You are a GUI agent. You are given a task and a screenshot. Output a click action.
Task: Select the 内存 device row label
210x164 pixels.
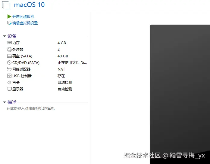[x=16, y=43]
